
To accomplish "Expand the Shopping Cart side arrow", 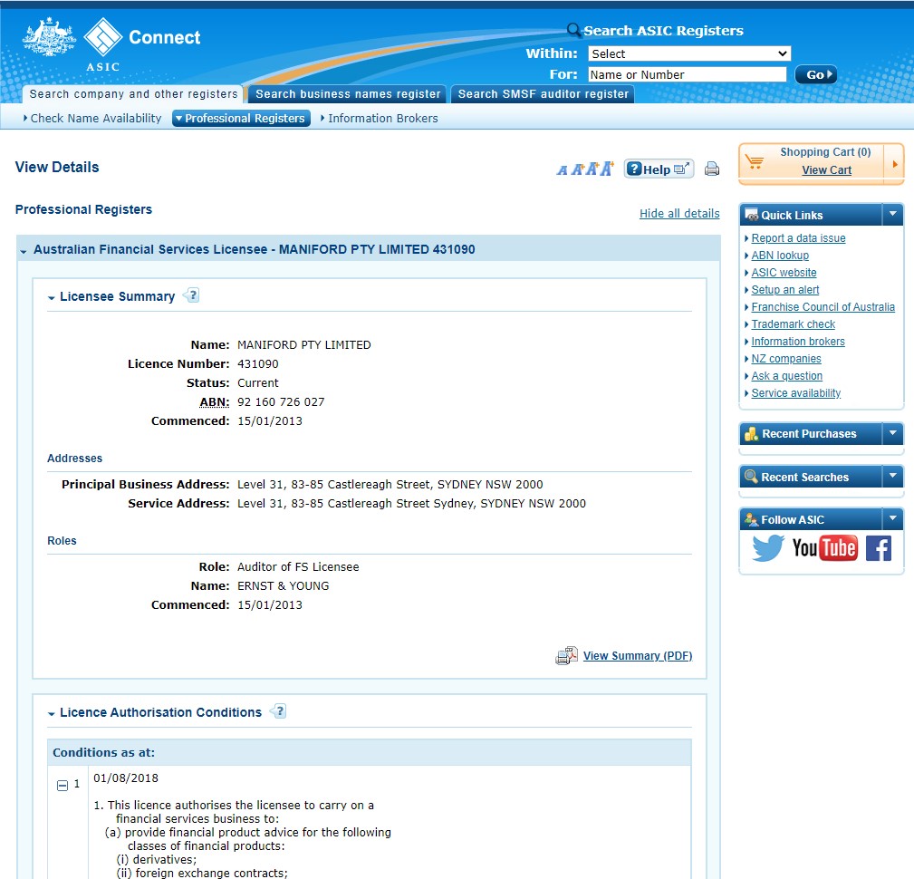I will tap(894, 164).
